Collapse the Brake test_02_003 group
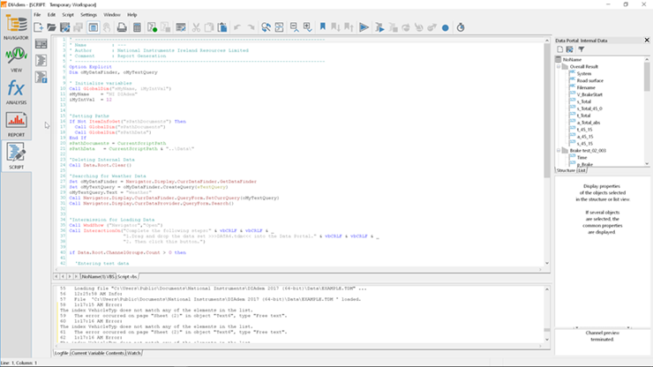Screen dimensions: 653x367 coord(559,151)
